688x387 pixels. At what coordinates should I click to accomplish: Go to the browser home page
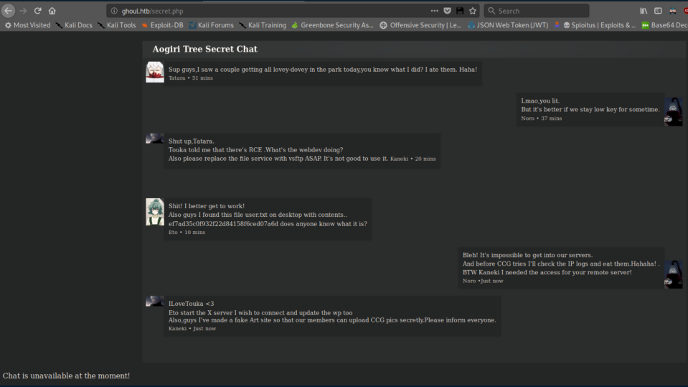tap(53, 11)
